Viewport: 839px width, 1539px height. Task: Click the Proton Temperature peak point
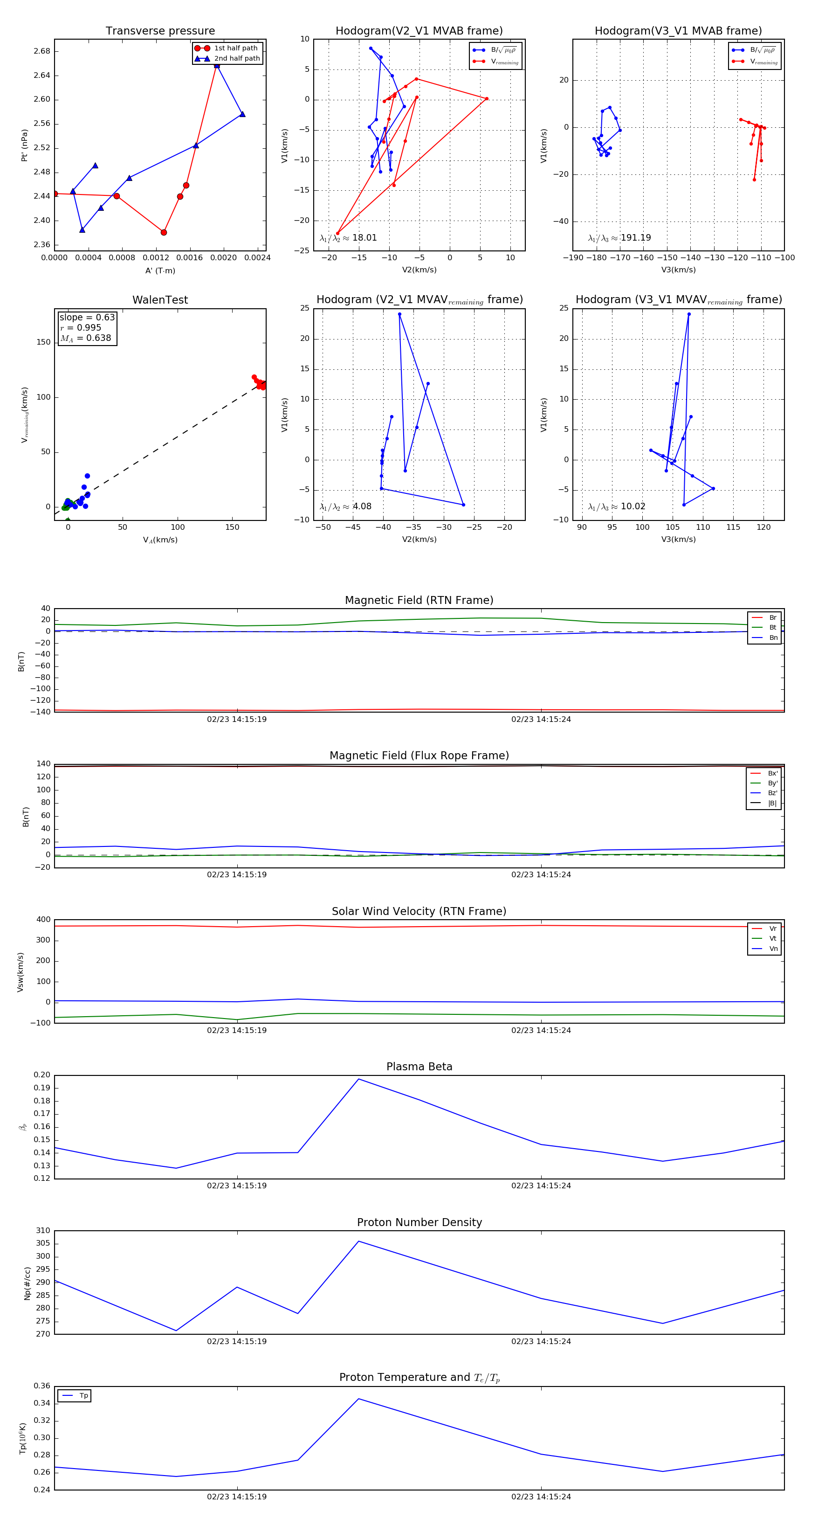click(358, 1399)
